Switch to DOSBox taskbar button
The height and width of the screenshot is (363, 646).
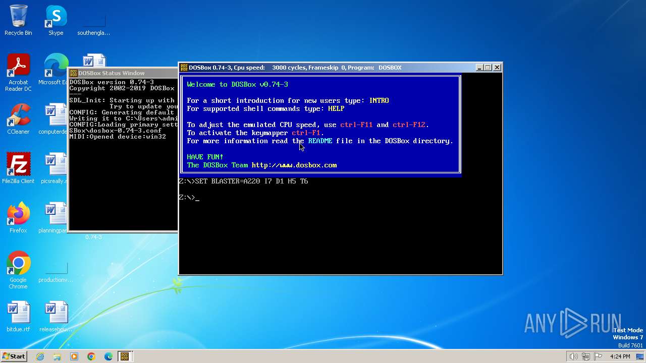[125, 356]
